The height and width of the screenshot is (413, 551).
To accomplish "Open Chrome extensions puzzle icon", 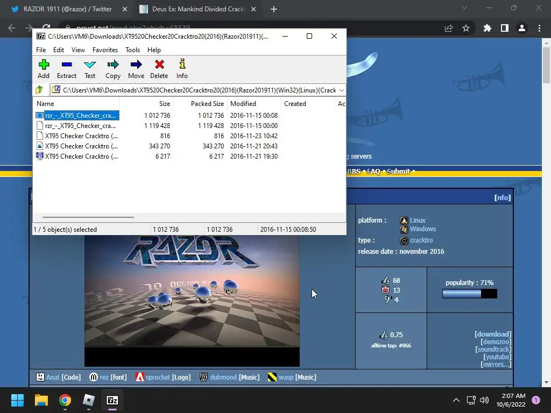I will click(x=488, y=28).
